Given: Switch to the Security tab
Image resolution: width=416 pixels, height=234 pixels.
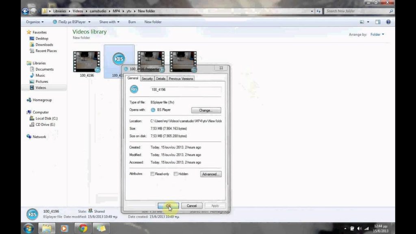Looking at the screenshot, I should point(147,79).
